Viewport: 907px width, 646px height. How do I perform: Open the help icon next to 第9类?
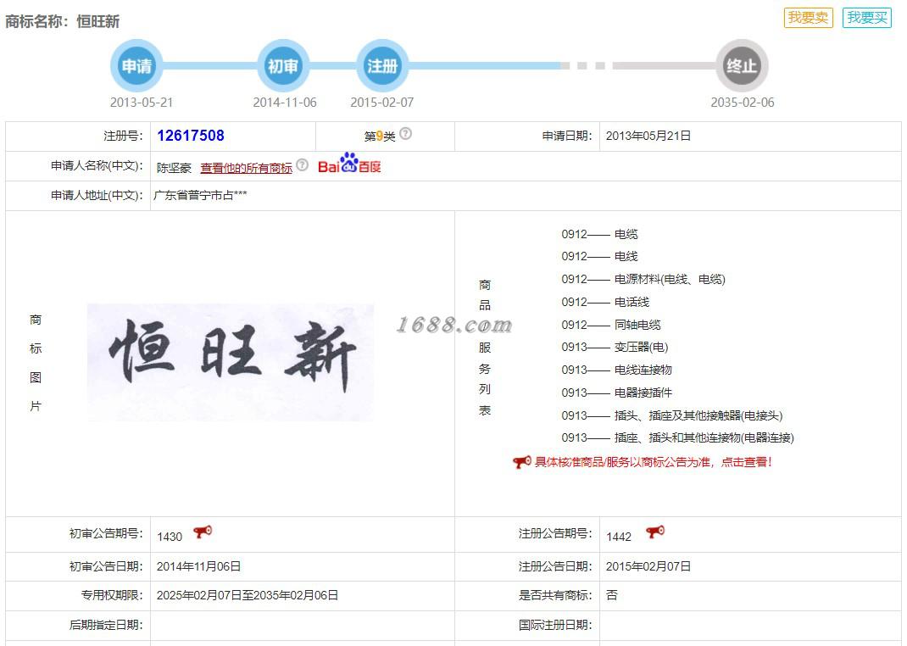click(406, 134)
